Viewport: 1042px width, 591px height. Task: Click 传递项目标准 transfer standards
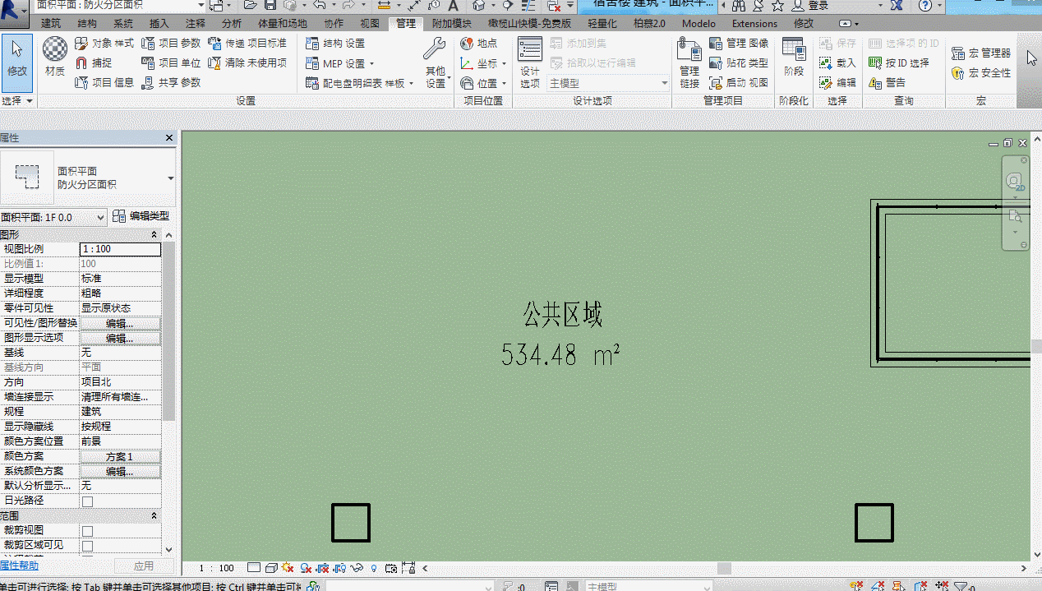(247, 43)
